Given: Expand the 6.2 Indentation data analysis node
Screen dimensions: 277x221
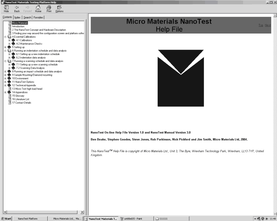Looking at the screenshot, I should pos(9,57).
